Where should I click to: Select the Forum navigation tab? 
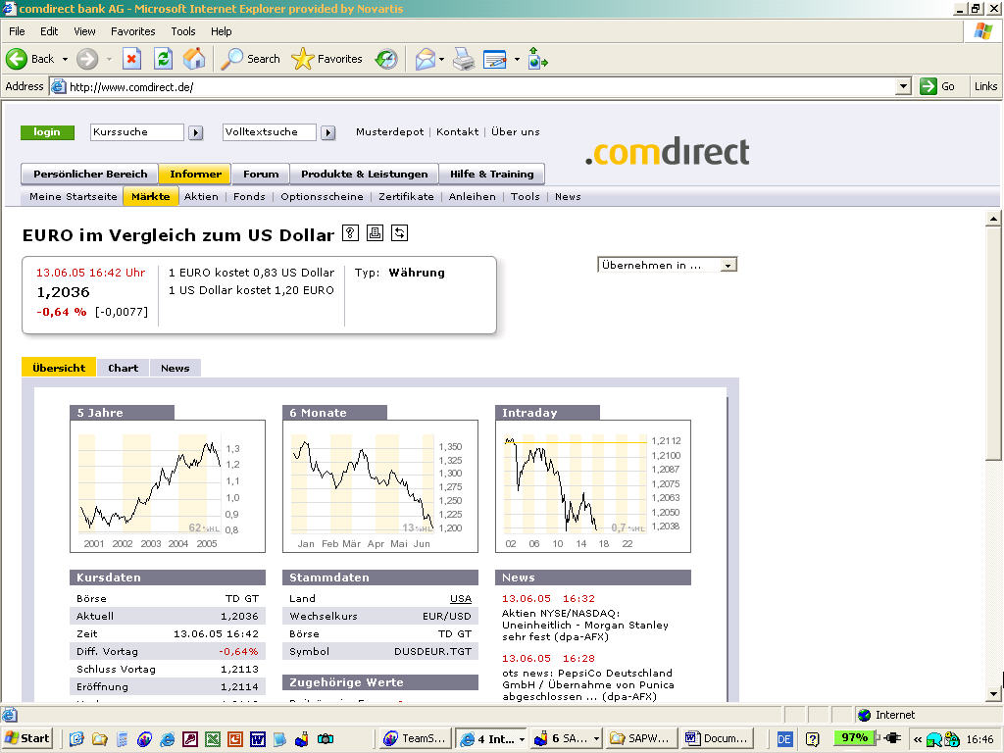tap(261, 175)
